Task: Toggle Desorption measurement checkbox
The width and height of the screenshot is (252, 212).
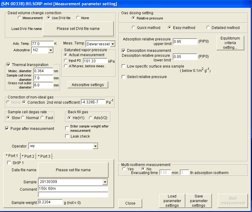Action: [123, 51]
